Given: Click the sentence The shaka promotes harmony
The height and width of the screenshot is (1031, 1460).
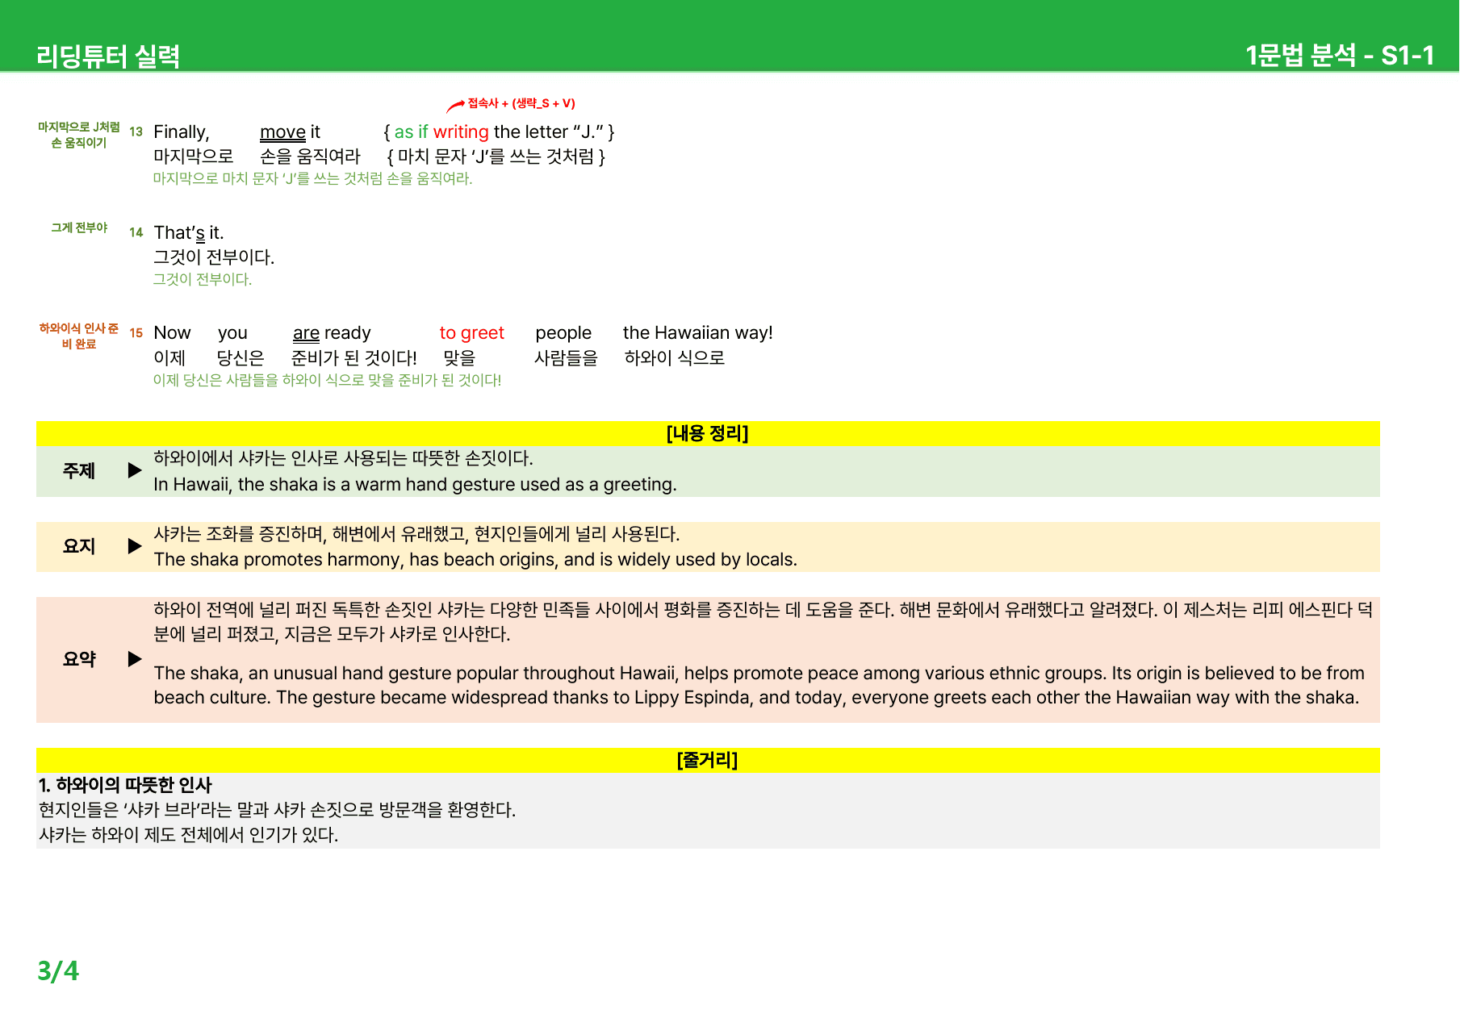Looking at the screenshot, I should (475, 559).
